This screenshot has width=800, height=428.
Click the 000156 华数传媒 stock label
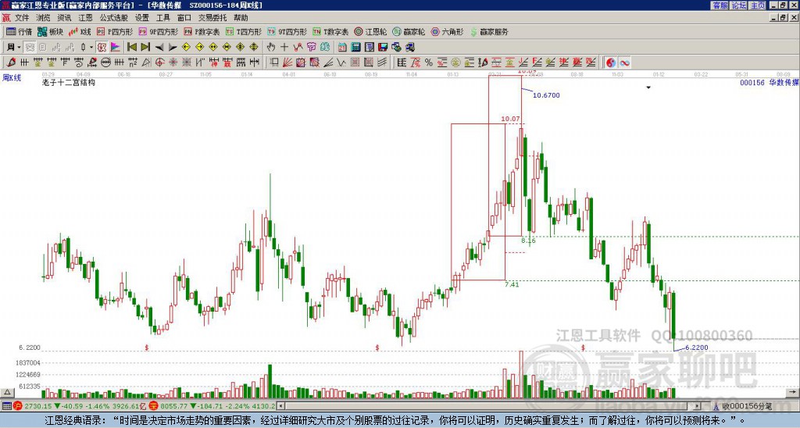point(770,82)
